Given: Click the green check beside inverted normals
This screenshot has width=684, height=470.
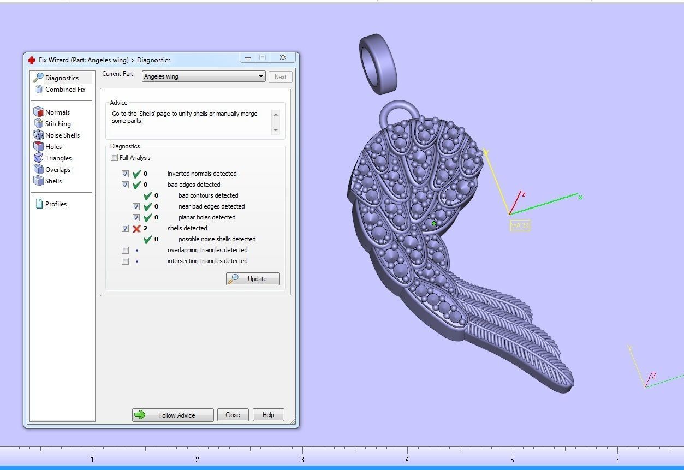Looking at the screenshot, I should click(137, 174).
